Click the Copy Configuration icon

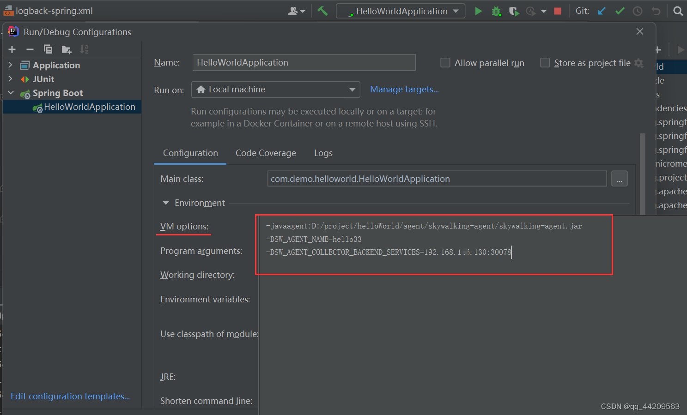coord(48,49)
